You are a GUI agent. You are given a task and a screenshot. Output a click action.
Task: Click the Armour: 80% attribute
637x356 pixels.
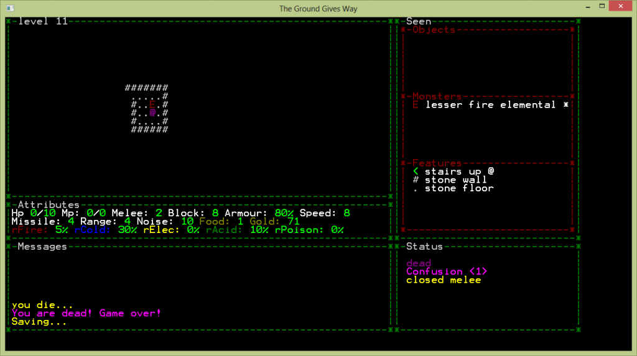[x=259, y=213]
